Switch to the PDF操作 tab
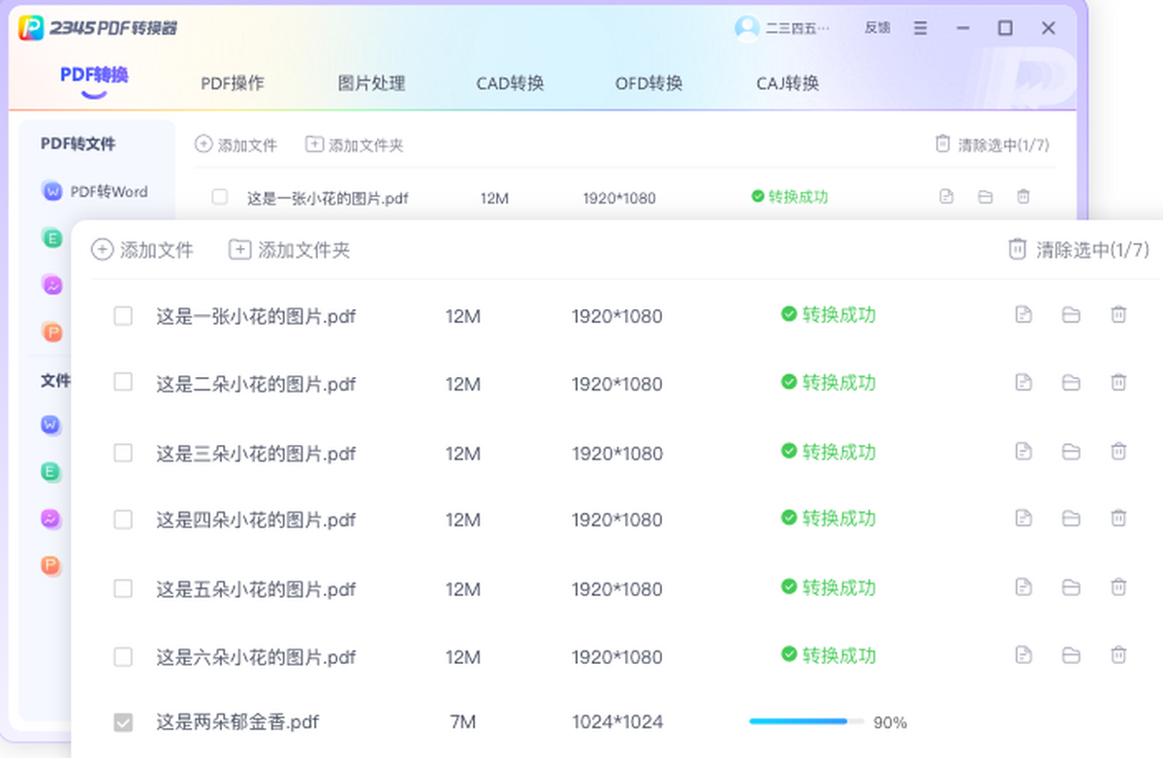The image size is (1163, 758). (x=233, y=83)
